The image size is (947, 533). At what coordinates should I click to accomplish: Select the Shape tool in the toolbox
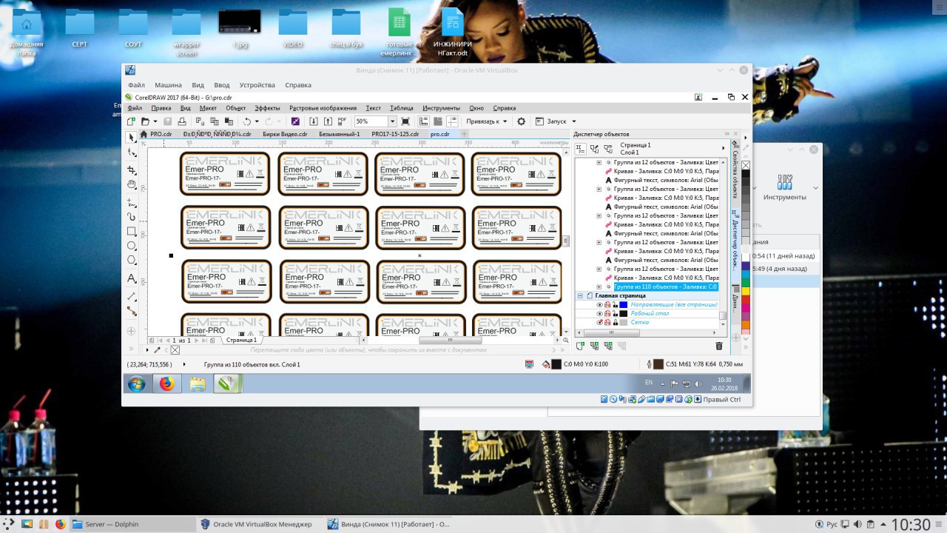pyautogui.click(x=132, y=152)
